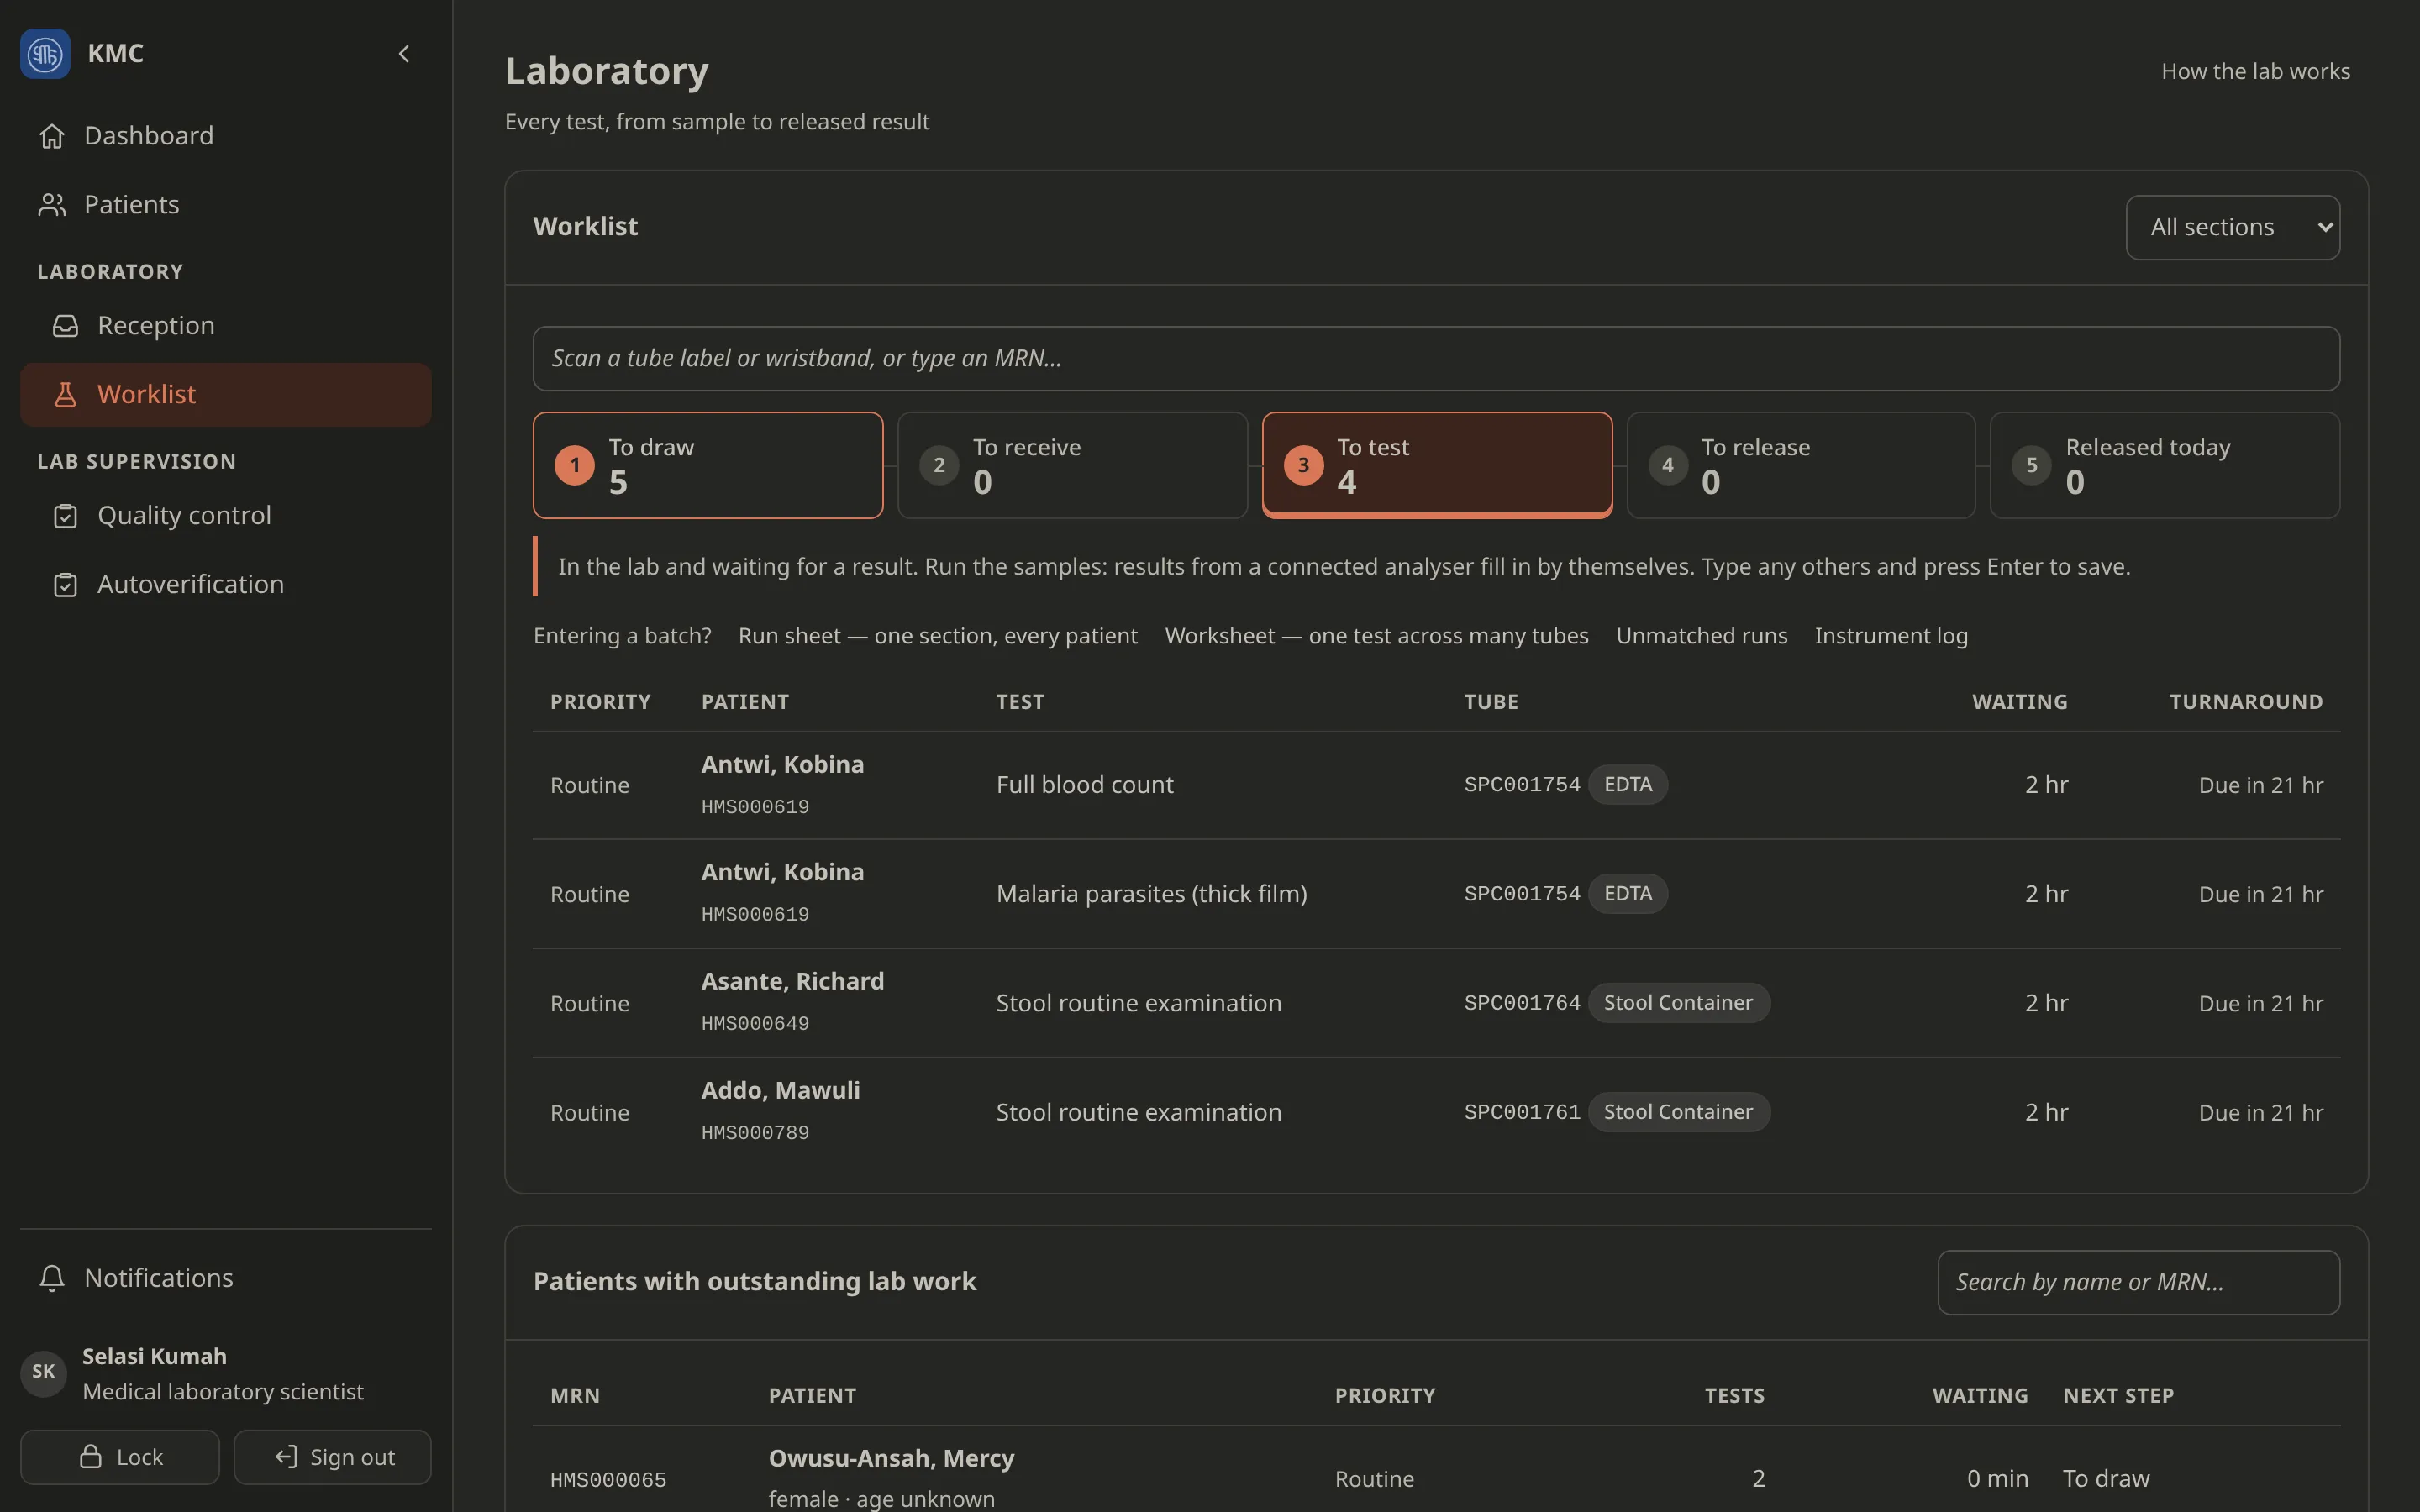The image size is (2420, 1512).
Task: Click the TURNAROUND column header
Action: point(2246,702)
